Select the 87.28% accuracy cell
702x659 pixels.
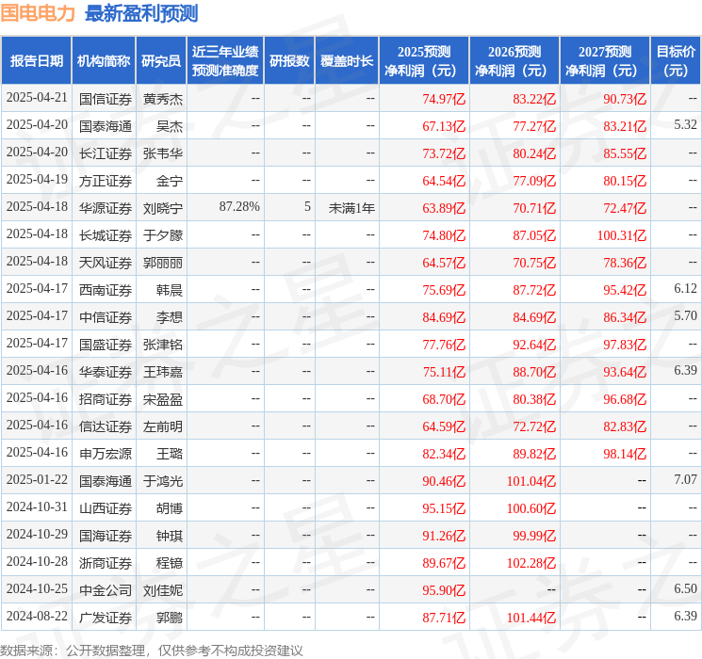coord(239,207)
